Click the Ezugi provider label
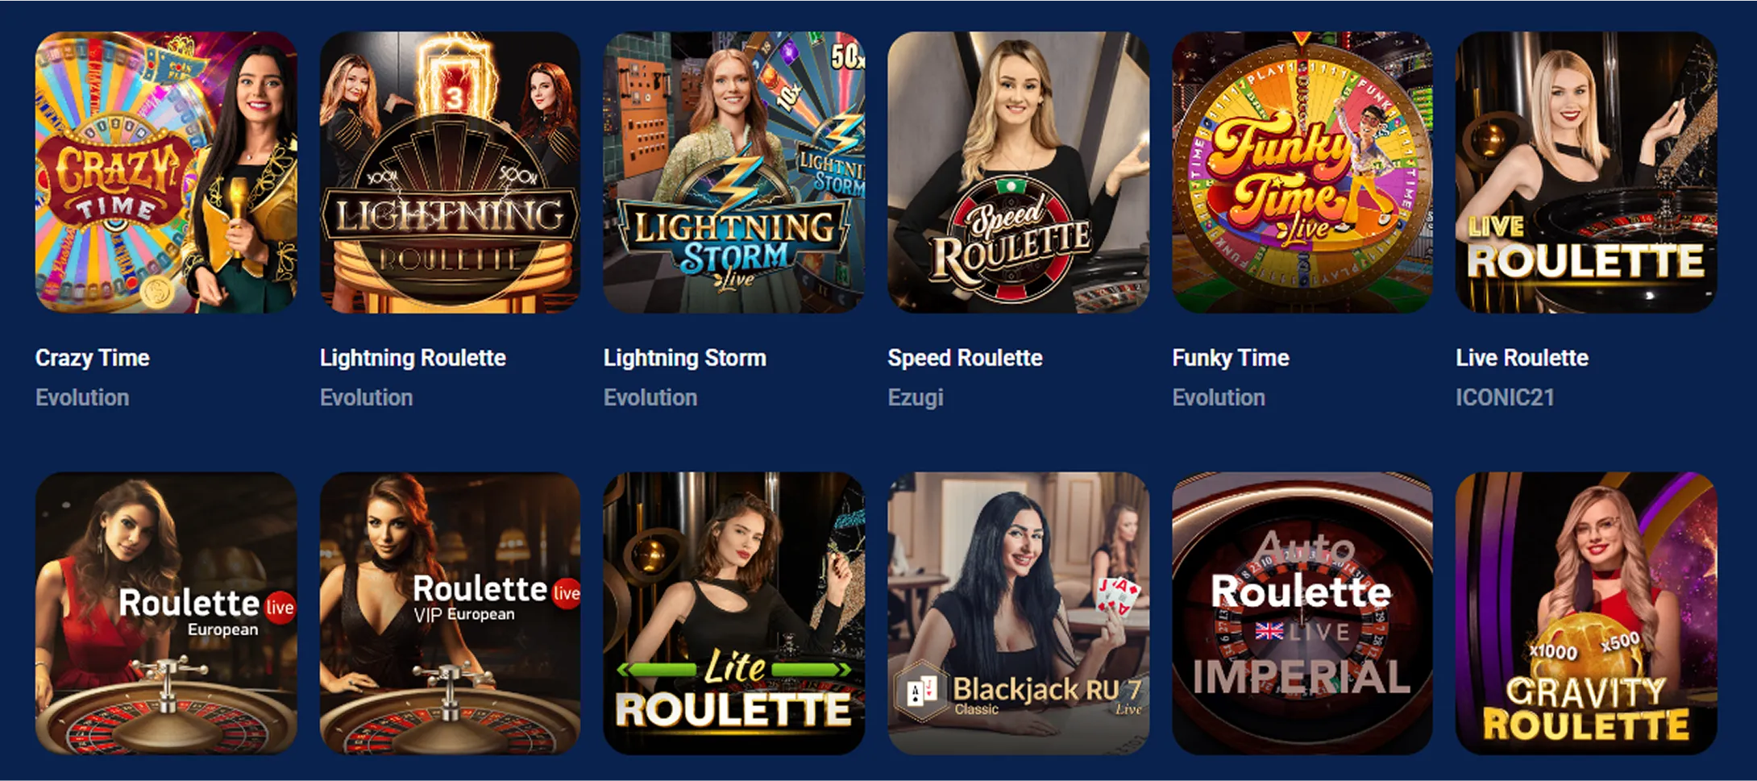 pos(916,397)
